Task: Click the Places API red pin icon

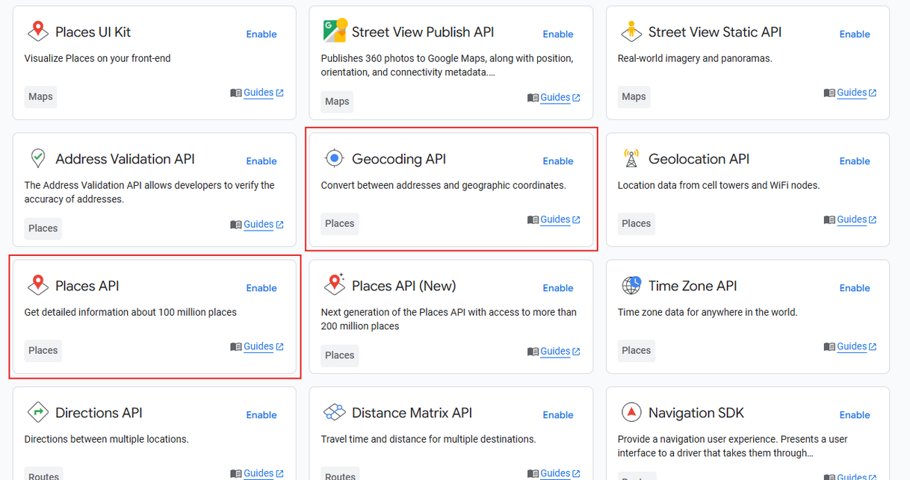Action: point(37,285)
